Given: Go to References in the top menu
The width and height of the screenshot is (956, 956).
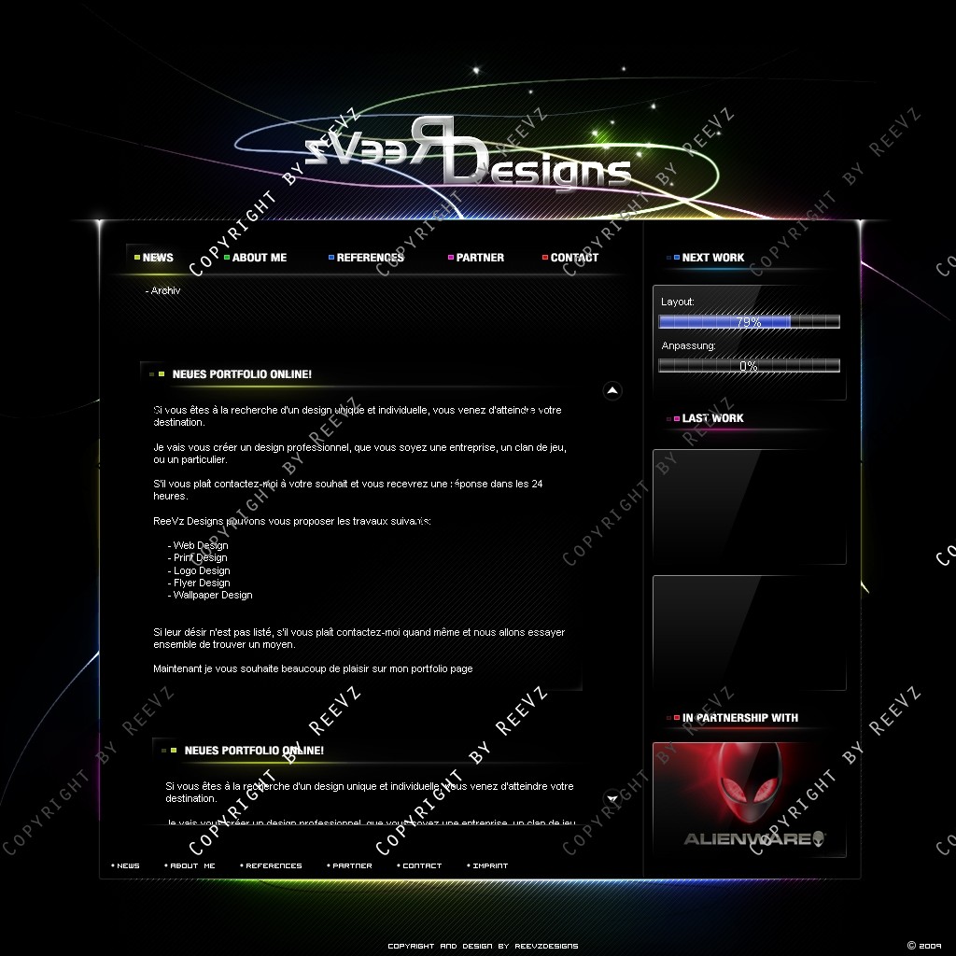Looking at the screenshot, I should click(x=370, y=258).
